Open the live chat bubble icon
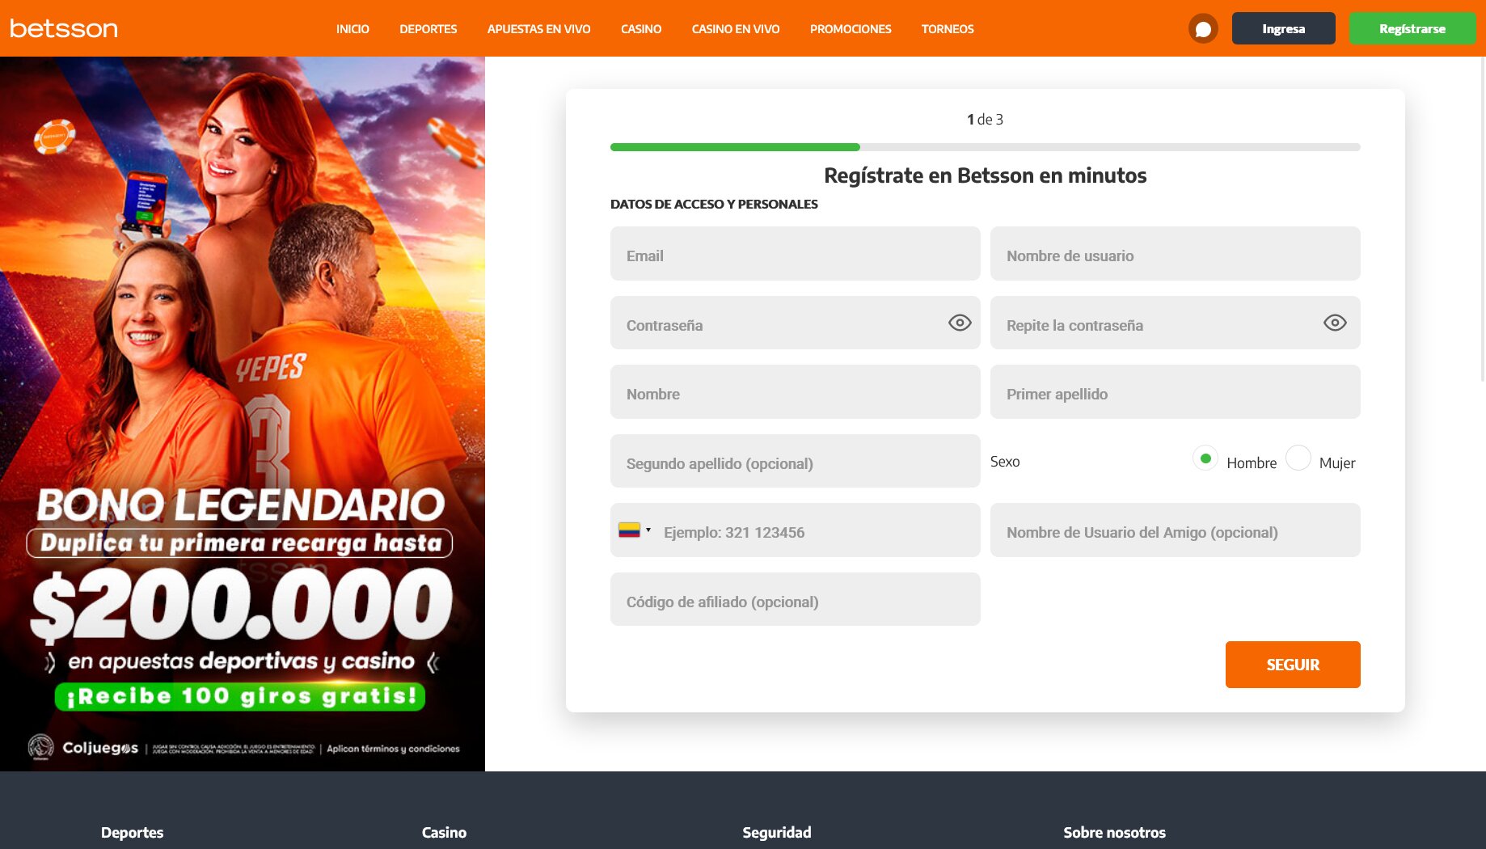Screen dimensions: 1486x849 [x=1203, y=29]
